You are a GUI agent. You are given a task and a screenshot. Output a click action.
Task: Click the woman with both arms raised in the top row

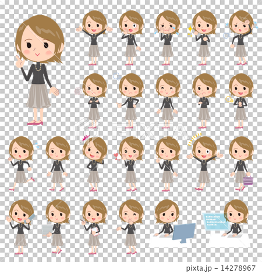coord(94,38)
